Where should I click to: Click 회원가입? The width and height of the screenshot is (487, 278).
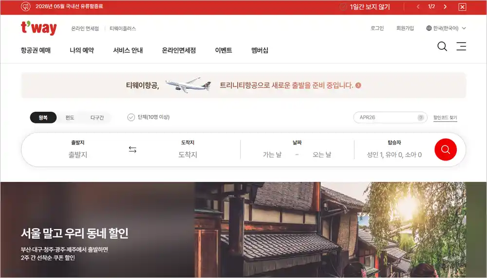(x=405, y=28)
